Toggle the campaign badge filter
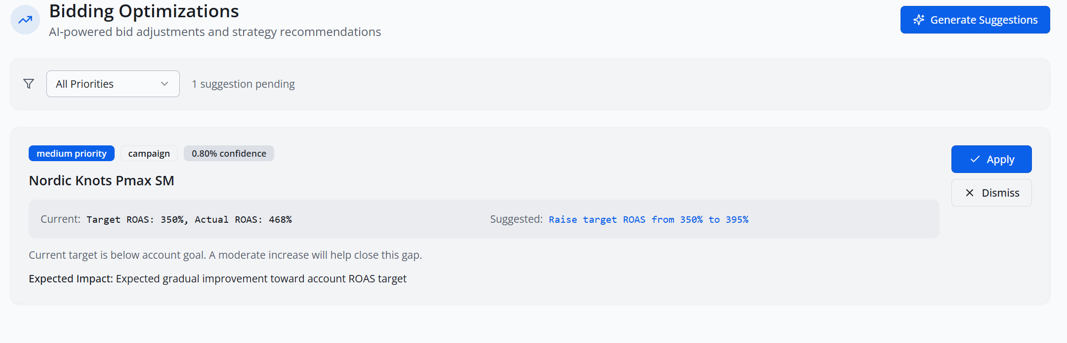This screenshot has width=1067, height=343. [x=149, y=153]
